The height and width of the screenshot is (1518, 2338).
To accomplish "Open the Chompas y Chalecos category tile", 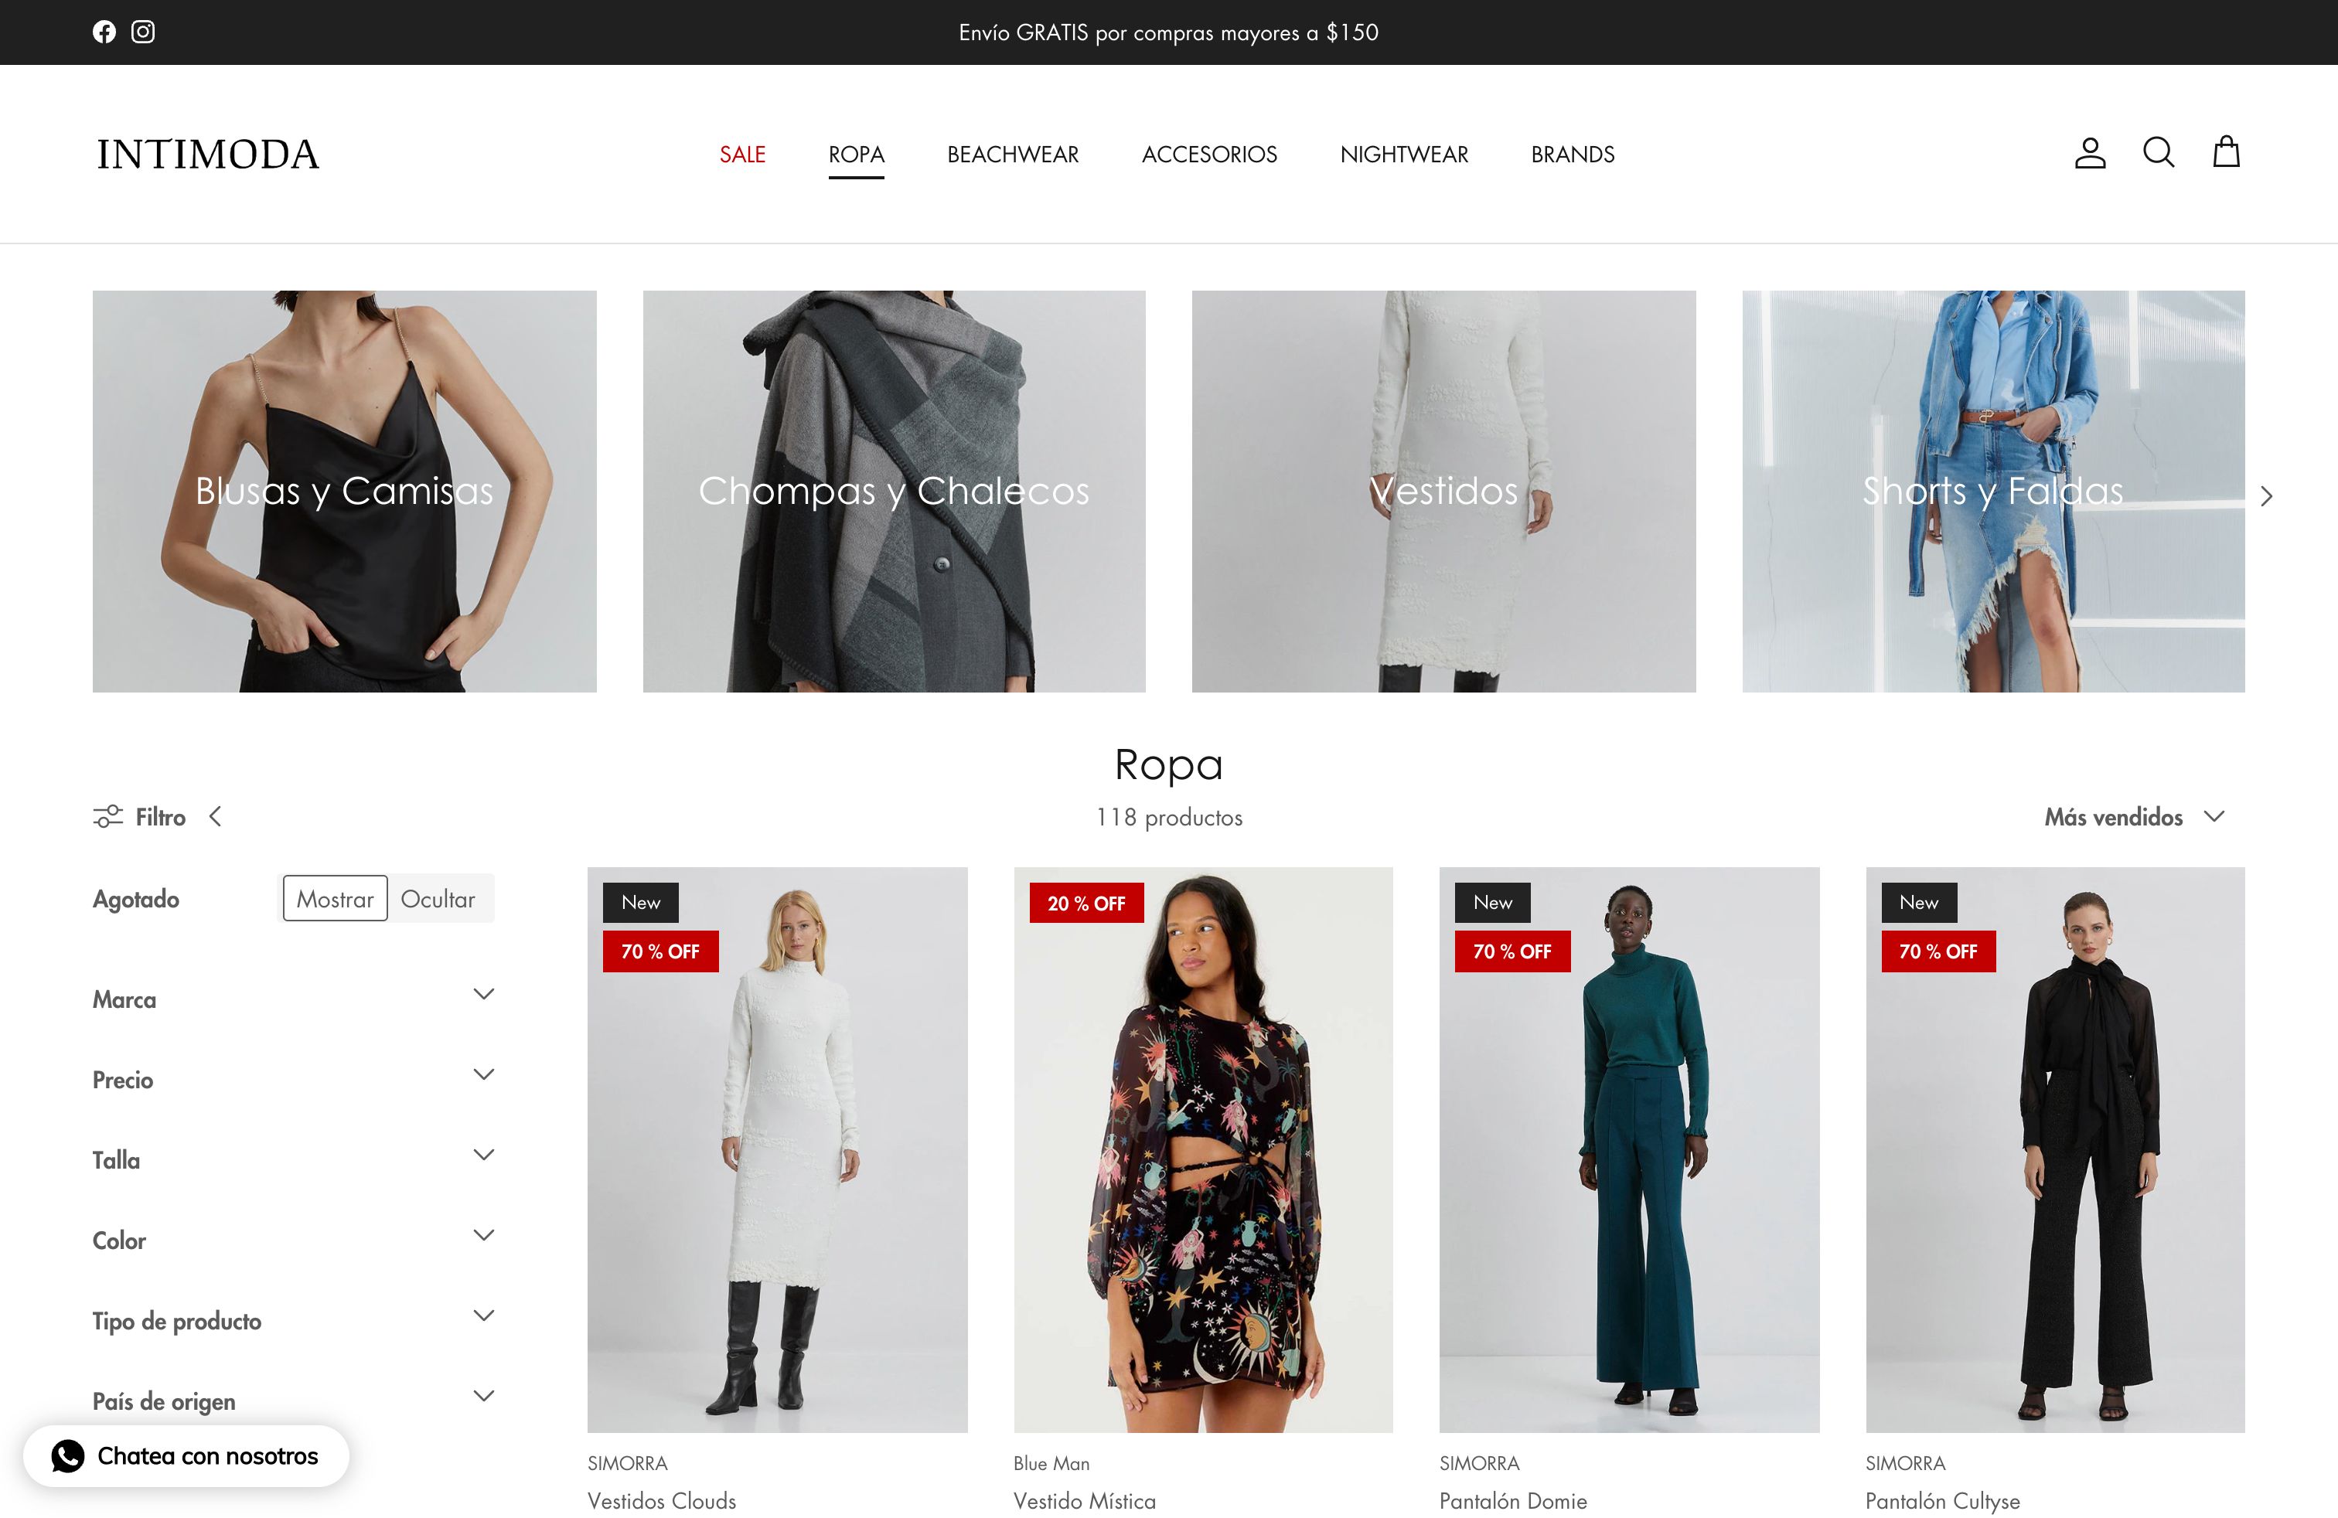I will (893, 491).
